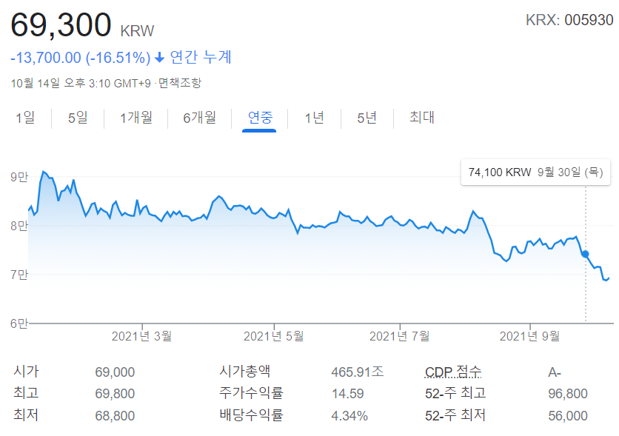619x436 pixels.
Task: Click the 주가수익률 label
Action: (251, 393)
